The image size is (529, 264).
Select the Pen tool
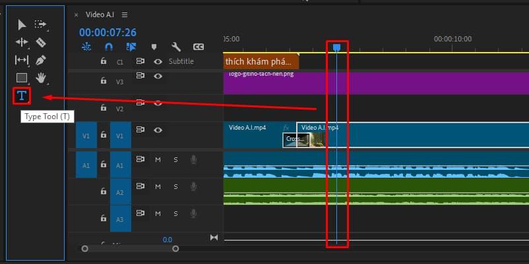click(40, 61)
